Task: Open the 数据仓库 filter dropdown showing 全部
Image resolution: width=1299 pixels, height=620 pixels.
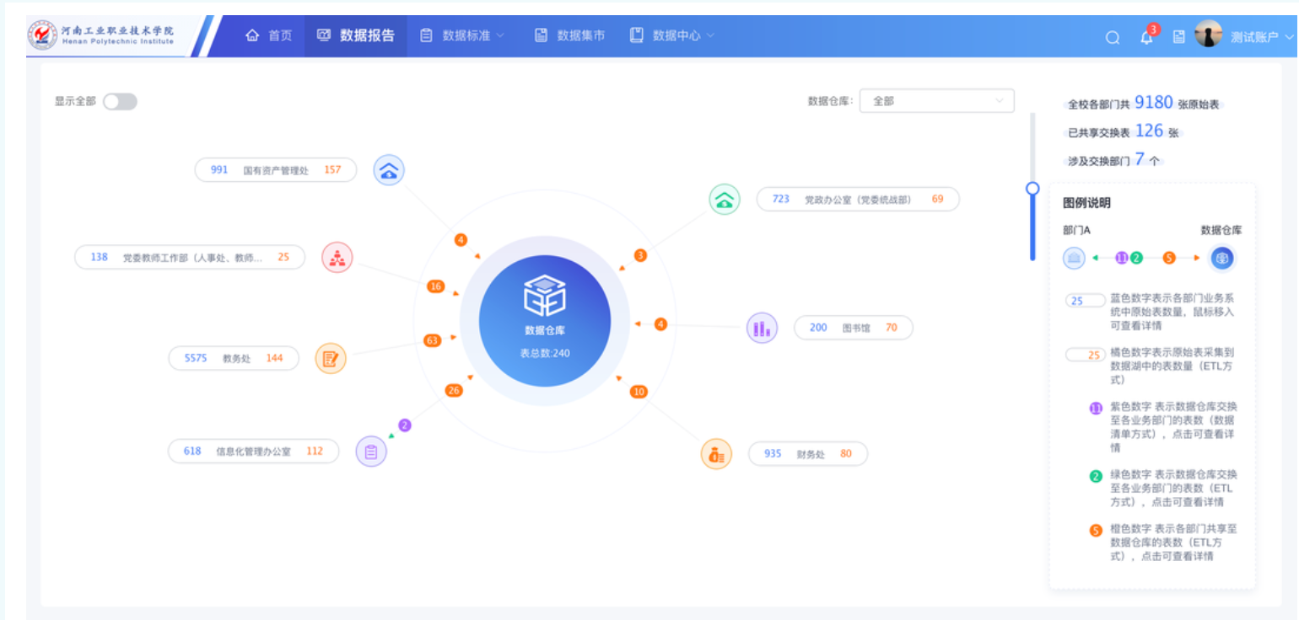Action: pyautogui.click(x=936, y=100)
